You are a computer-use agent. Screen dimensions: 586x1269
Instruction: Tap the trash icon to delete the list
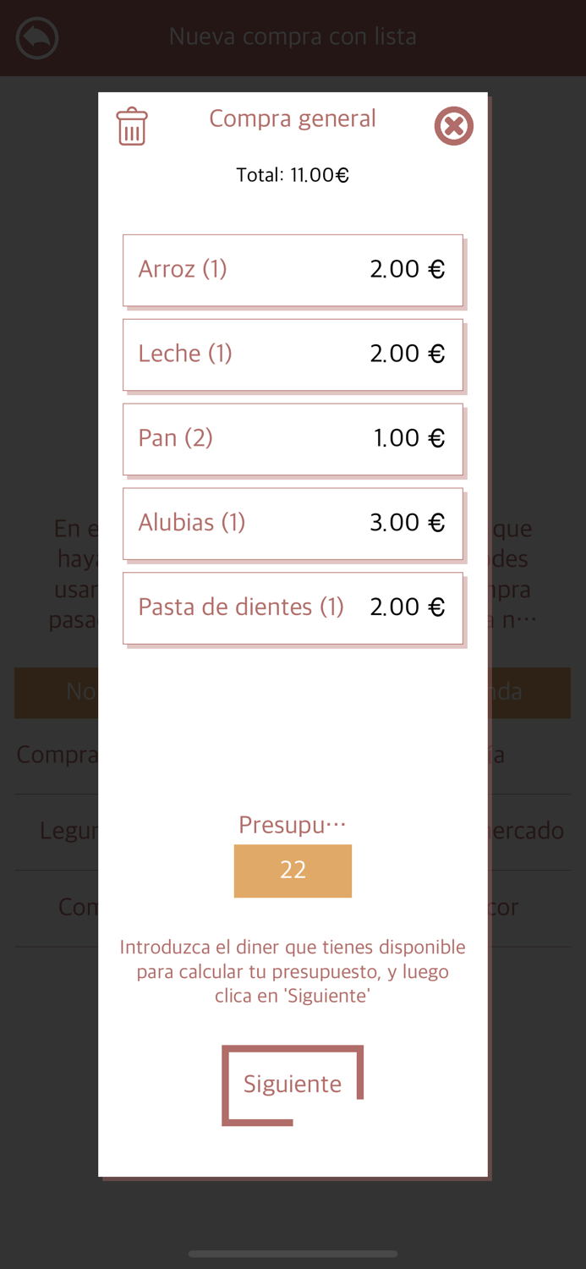click(x=132, y=125)
